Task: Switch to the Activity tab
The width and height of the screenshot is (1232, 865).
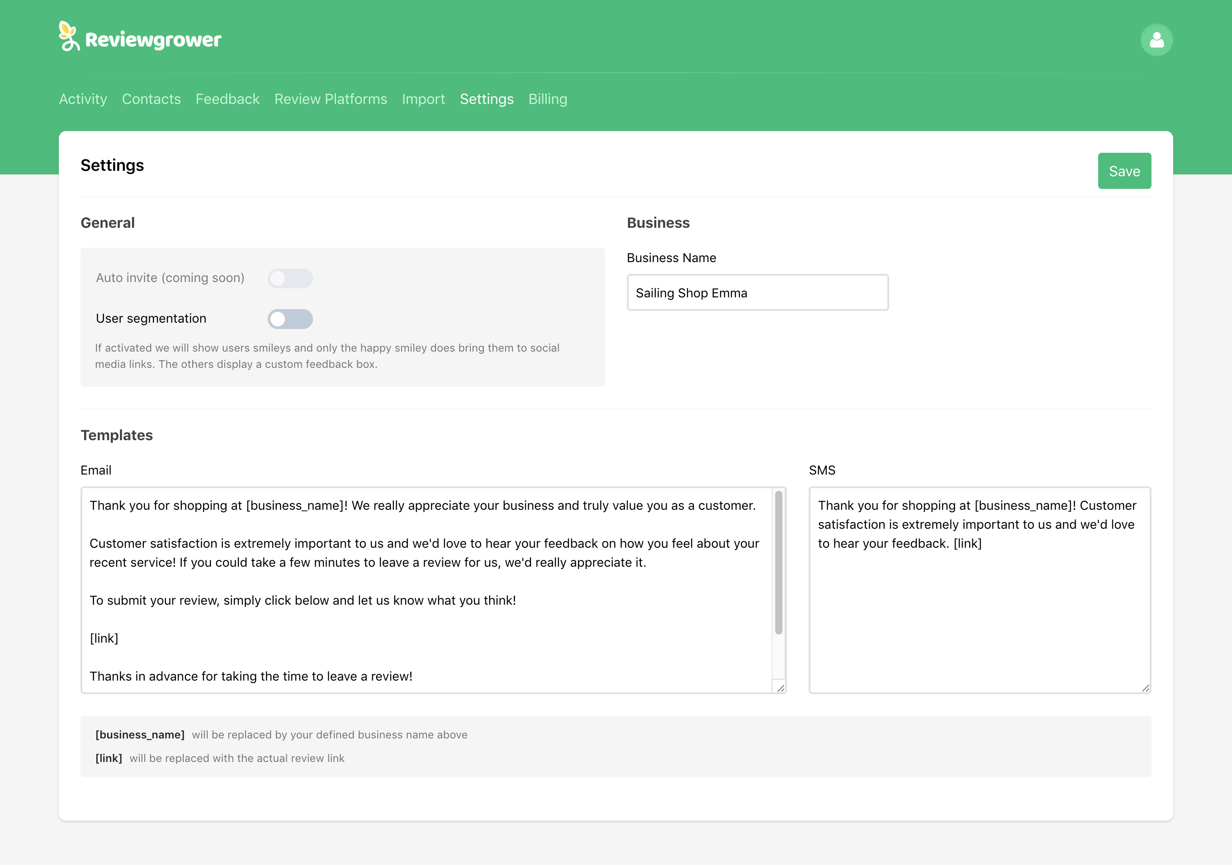Action: pyautogui.click(x=83, y=99)
